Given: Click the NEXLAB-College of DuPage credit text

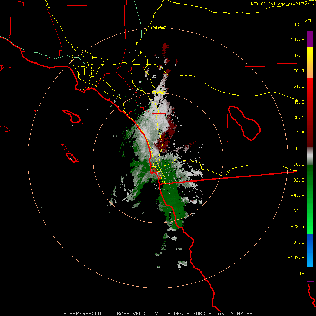Looking at the screenshot, I should point(282,4).
